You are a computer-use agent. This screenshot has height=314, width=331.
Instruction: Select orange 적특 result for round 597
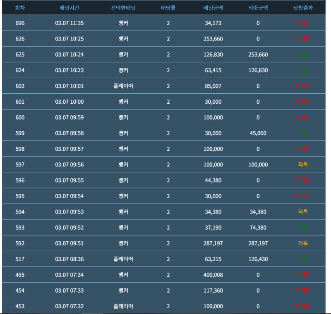point(303,164)
